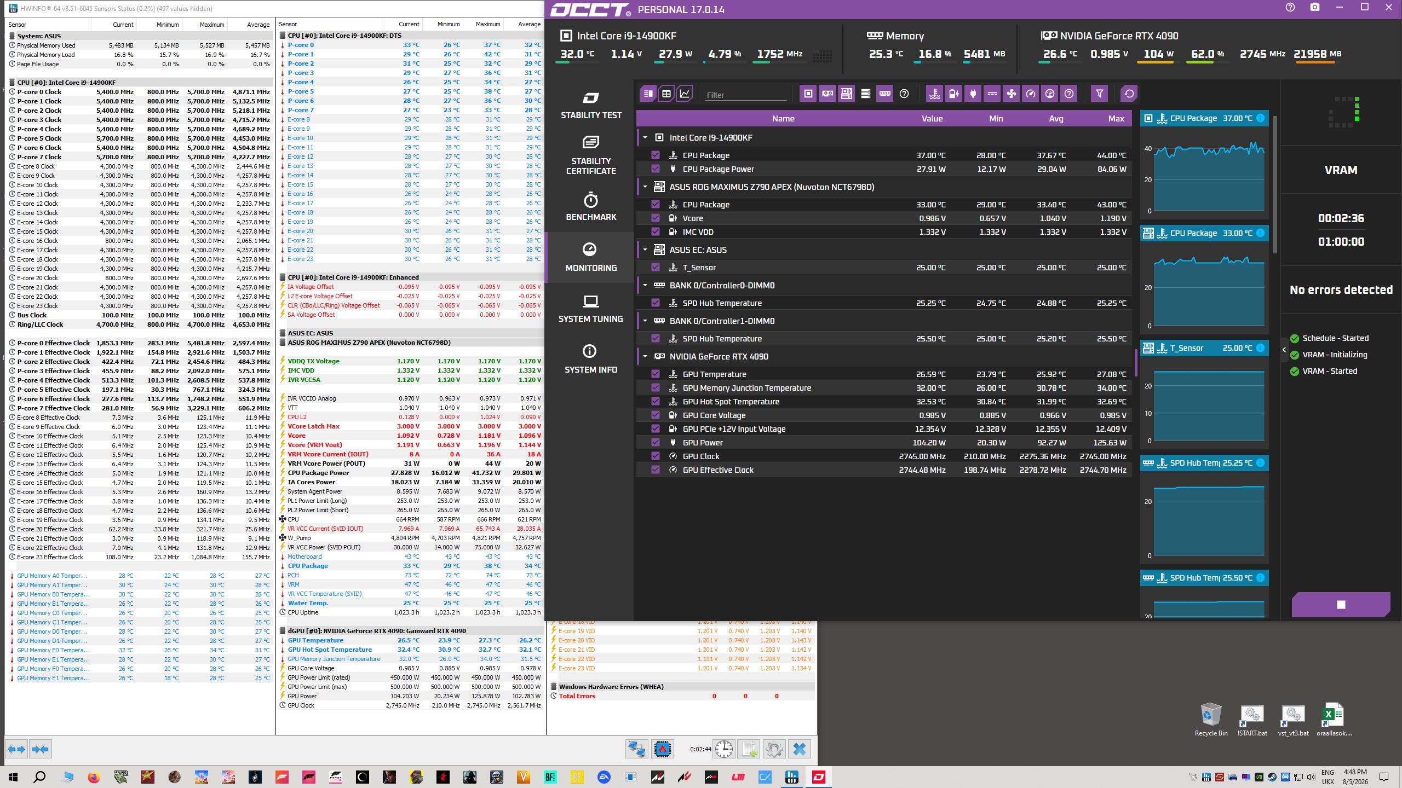Uncheck the OCCT GPU Power sensor
This screenshot has height=788, width=1402.
pyautogui.click(x=655, y=442)
